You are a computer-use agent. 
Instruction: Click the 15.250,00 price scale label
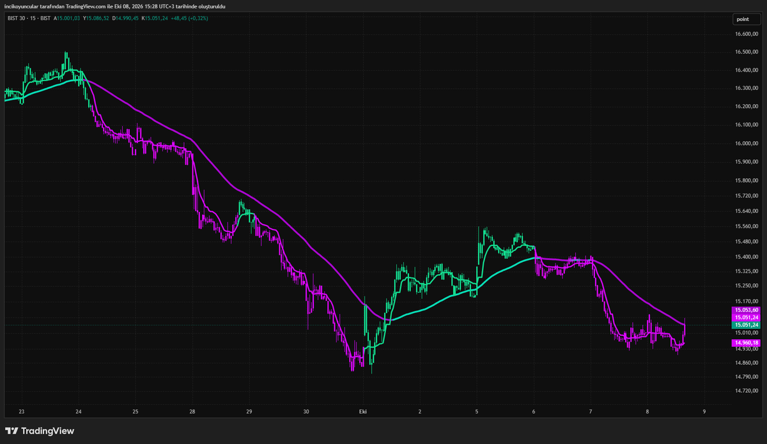pyautogui.click(x=746, y=286)
